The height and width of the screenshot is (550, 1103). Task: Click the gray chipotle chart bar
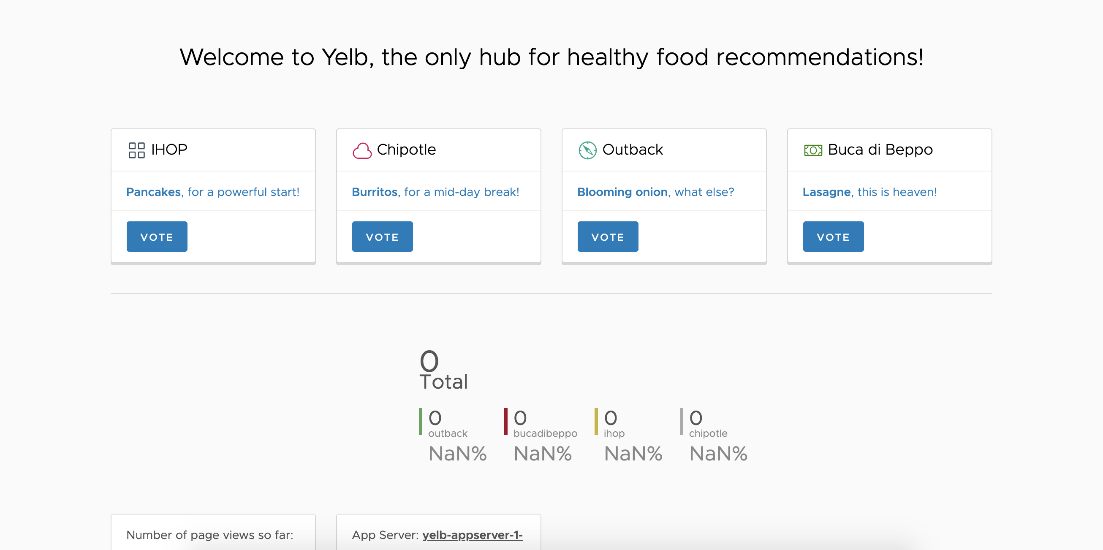pyautogui.click(x=682, y=421)
